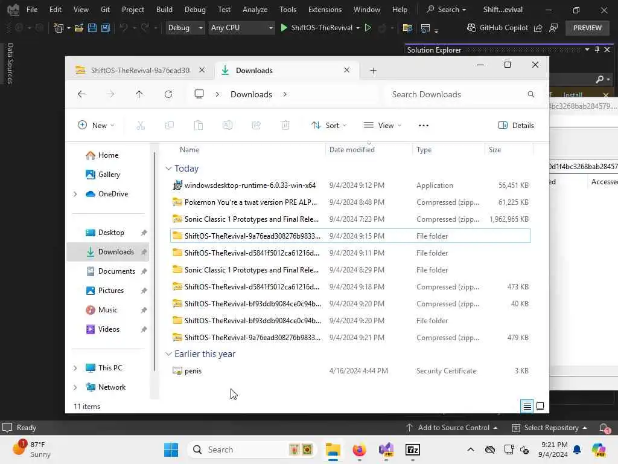Click the Open File folder icon in toolbar
This screenshot has width=618, height=464.
[79, 28]
